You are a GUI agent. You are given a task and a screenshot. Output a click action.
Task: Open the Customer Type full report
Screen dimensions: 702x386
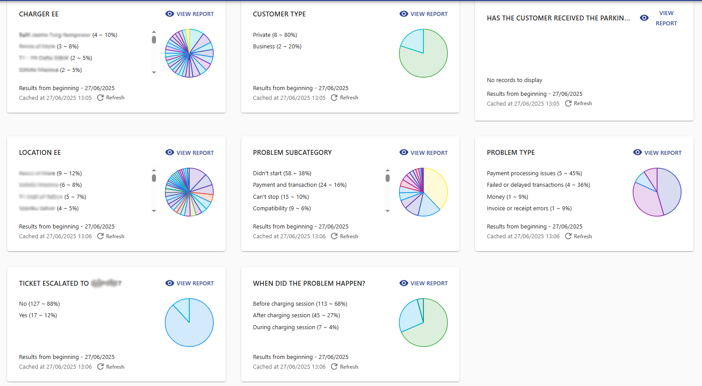point(429,14)
